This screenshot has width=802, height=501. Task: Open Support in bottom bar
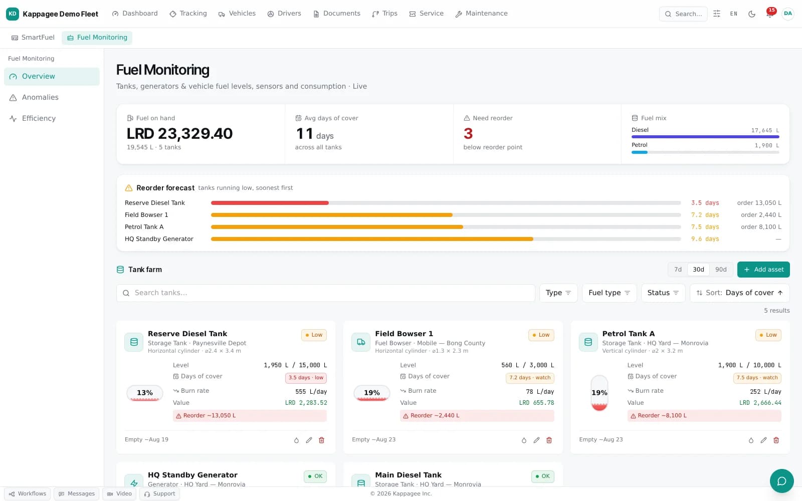coord(159,494)
